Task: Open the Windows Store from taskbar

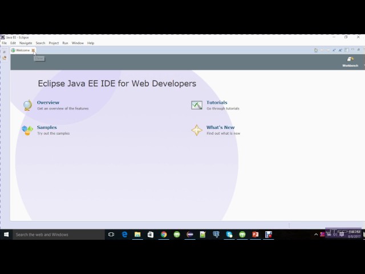Action: pos(151,235)
